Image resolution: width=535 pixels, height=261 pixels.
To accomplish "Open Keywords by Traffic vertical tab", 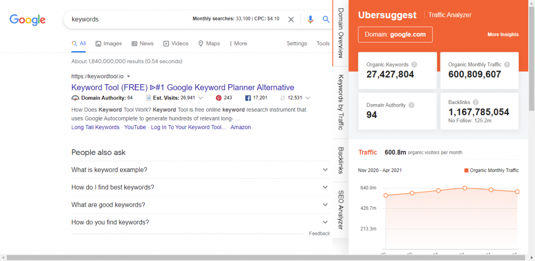I will 341,102.
